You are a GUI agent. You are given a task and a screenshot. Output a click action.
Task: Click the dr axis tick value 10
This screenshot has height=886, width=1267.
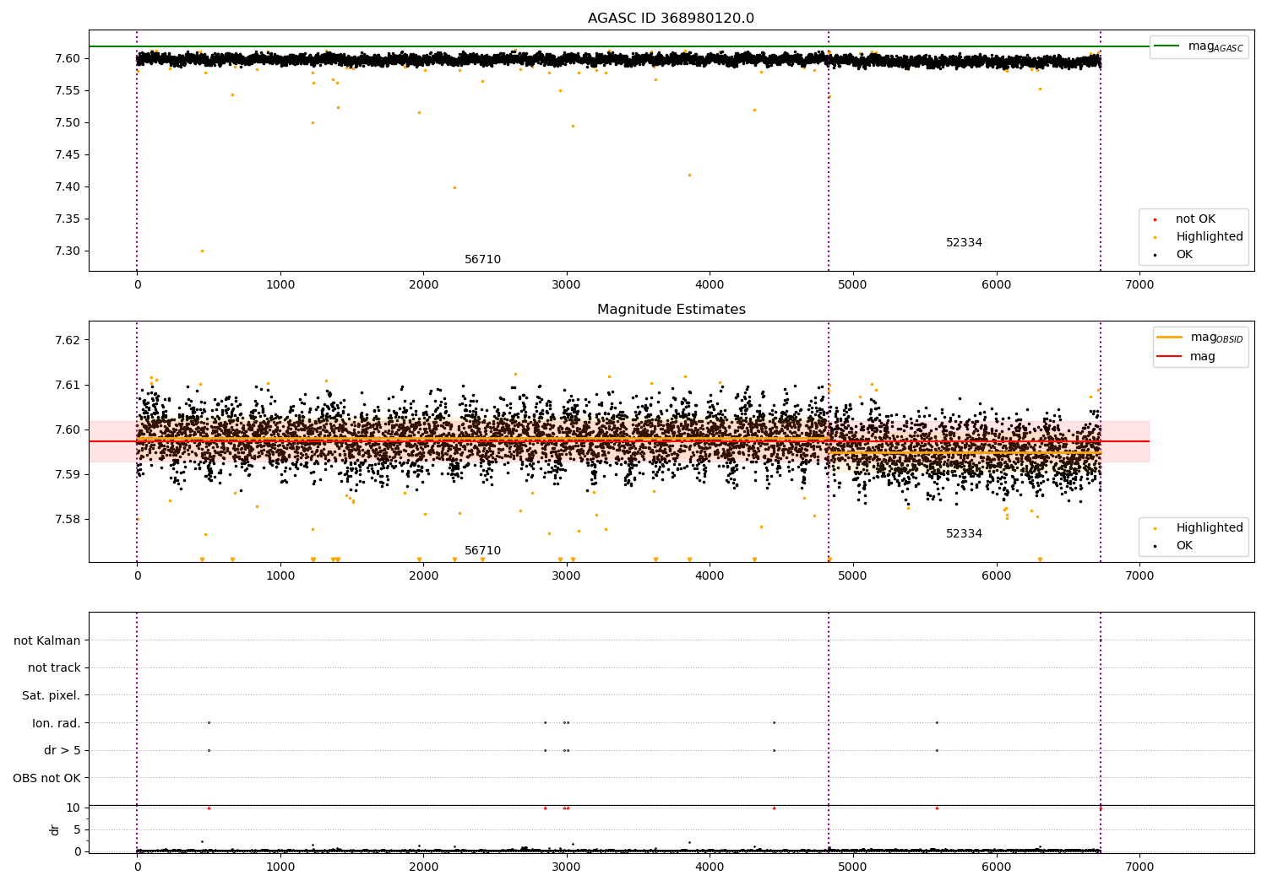click(73, 808)
